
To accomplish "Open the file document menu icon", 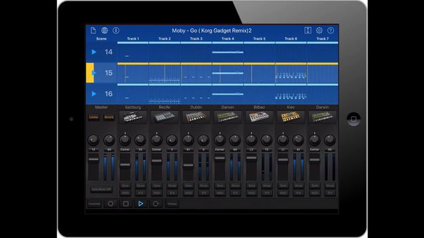I will tap(93, 30).
